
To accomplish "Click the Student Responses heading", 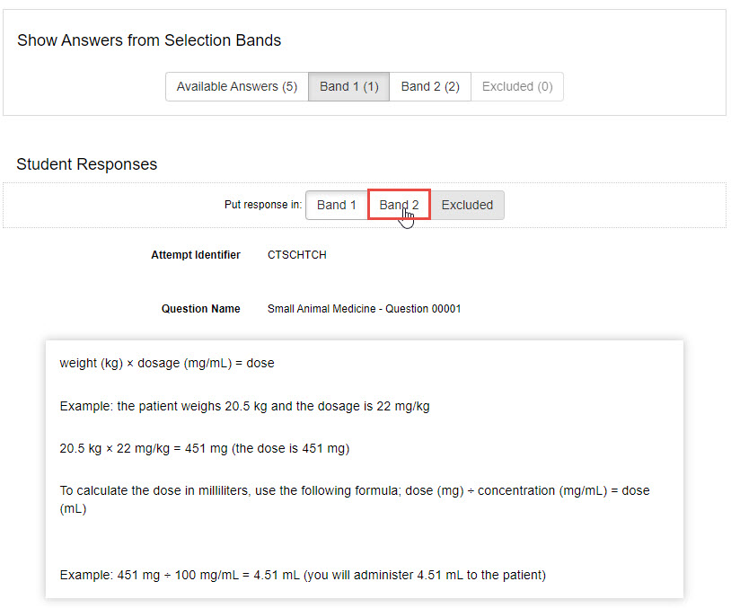I will (86, 164).
